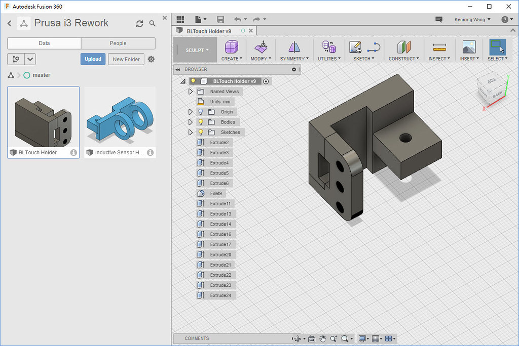Toggle visibility lightbulb for Sketches folder
Viewport: 519px width, 346px height.
click(201, 132)
